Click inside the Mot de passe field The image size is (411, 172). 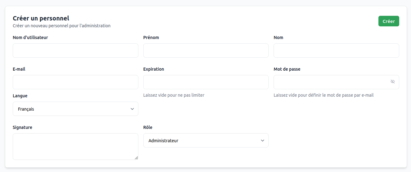pos(330,82)
